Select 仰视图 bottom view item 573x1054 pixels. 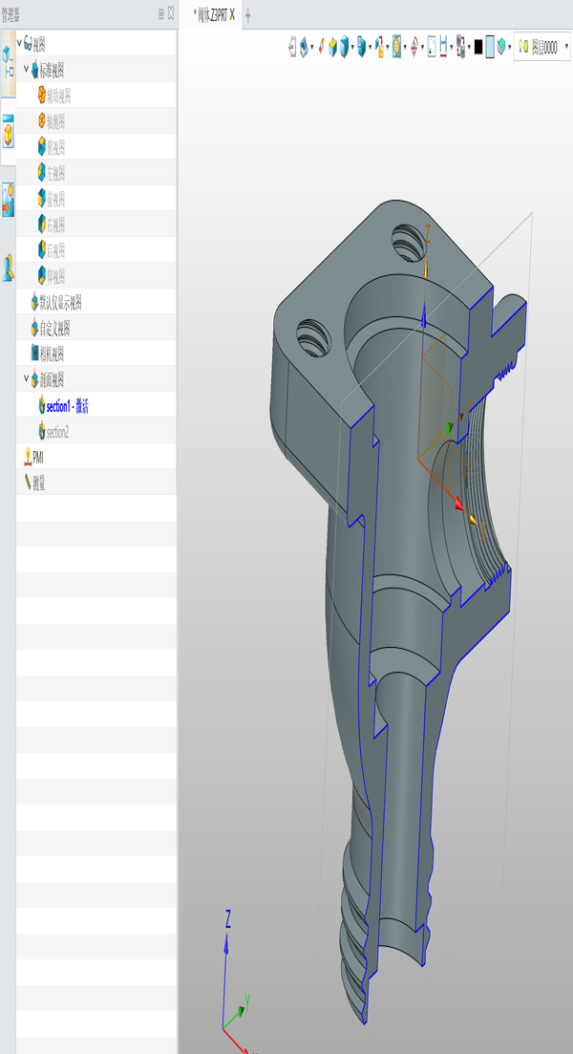(x=55, y=275)
